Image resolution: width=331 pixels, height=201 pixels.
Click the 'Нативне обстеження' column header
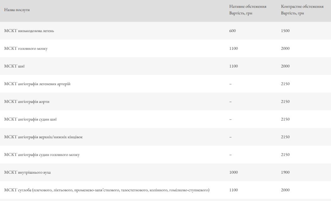[248, 7]
